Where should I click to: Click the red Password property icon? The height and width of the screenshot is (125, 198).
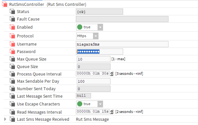[x=12, y=51]
